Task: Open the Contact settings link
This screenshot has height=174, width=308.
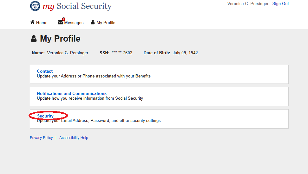Action: click(45, 71)
